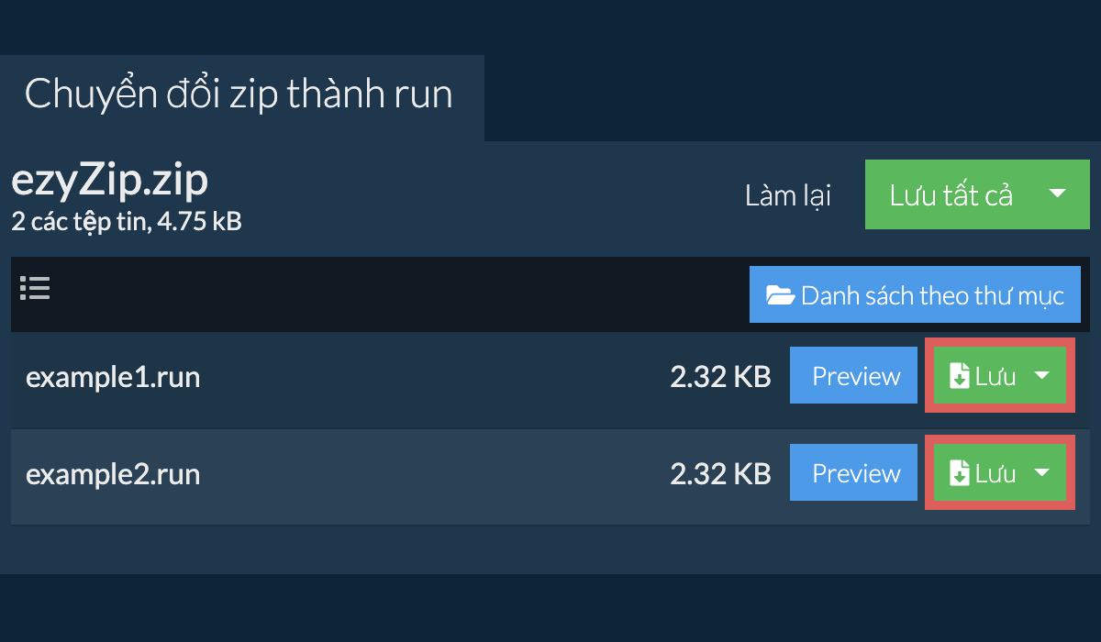Open save options arrow for example2.run
Image resolution: width=1101 pixels, height=642 pixels.
1042,472
